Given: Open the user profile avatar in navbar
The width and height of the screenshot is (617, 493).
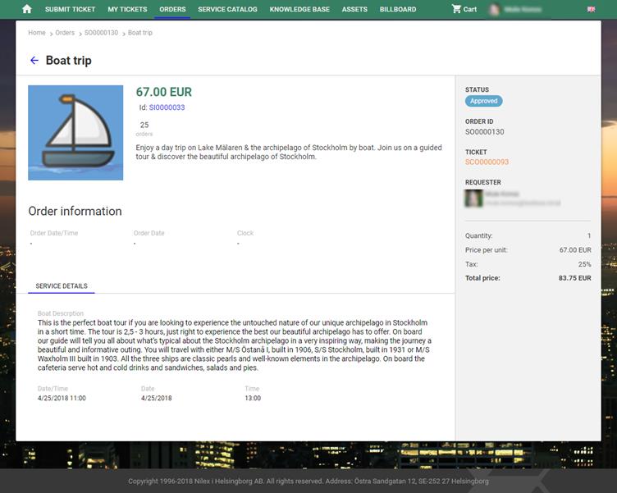Looking at the screenshot, I should [496, 10].
